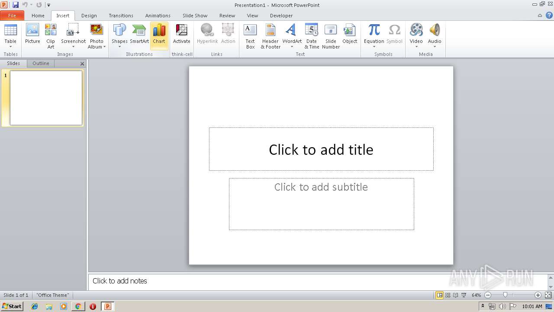The height and width of the screenshot is (312, 554).
Task: Launch Internet Explorer from taskbar
Action: 35,306
